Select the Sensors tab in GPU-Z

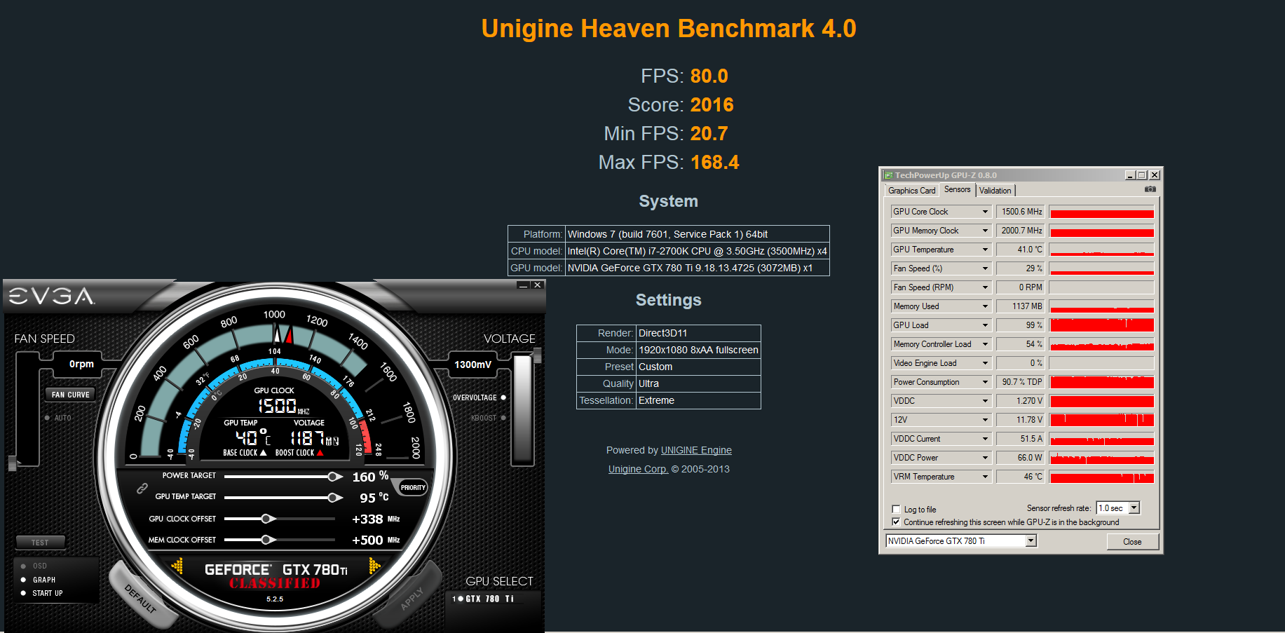pyautogui.click(x=958, y=189)
